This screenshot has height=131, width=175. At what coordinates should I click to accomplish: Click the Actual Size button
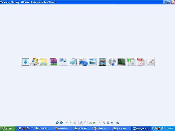pyautogui.click(x=71, y=123)
